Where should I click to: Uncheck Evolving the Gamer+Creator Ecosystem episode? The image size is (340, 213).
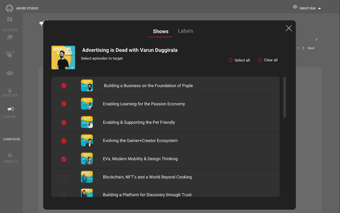64,141
